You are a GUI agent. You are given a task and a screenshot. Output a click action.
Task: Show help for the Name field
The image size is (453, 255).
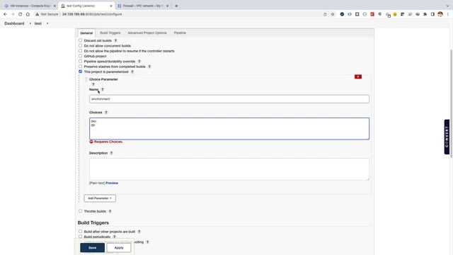point(103,90)
